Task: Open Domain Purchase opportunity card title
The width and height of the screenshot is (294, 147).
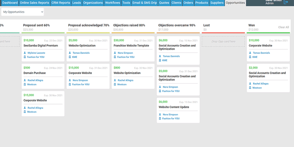Action: [34, 73]
